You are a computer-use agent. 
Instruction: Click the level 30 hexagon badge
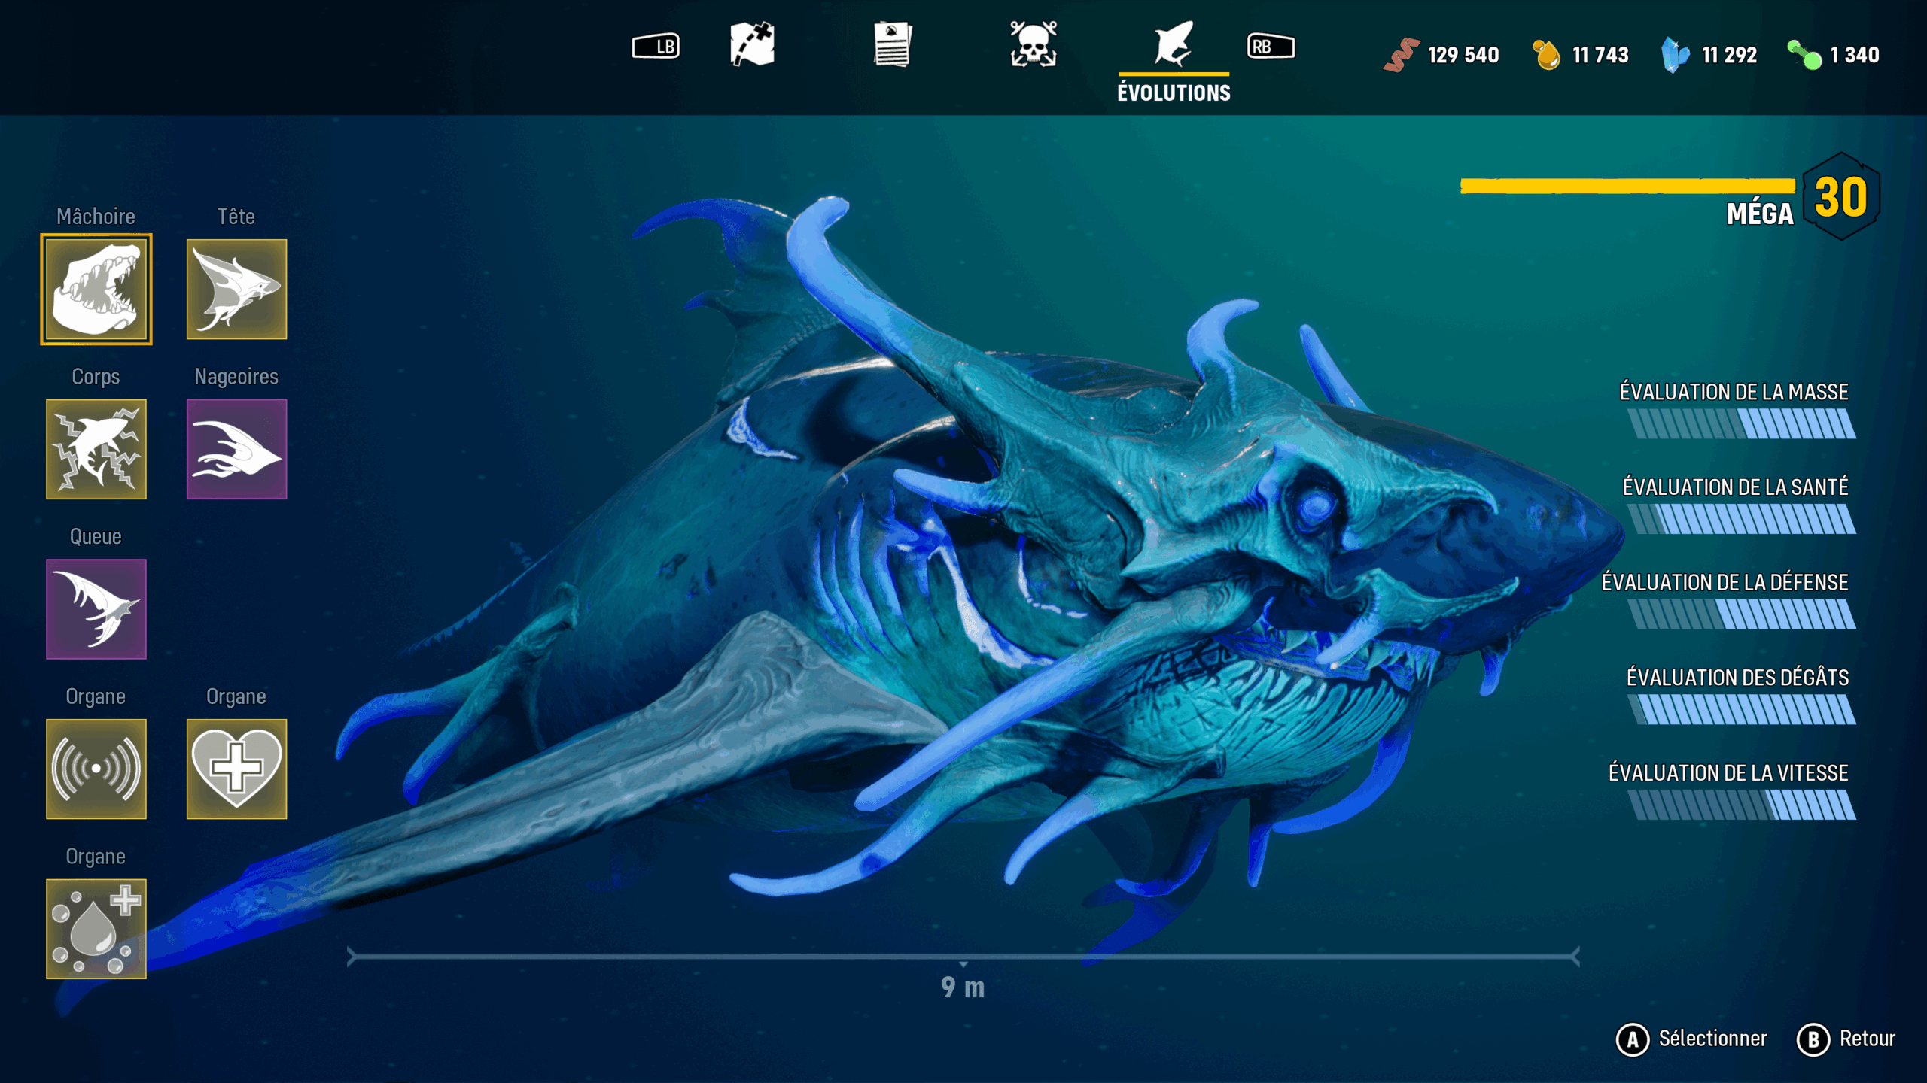click(1841, 197)
